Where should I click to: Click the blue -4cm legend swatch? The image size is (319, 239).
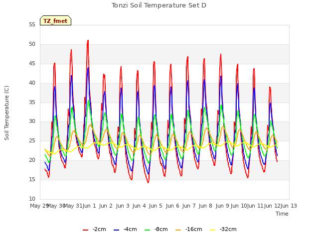116,230
